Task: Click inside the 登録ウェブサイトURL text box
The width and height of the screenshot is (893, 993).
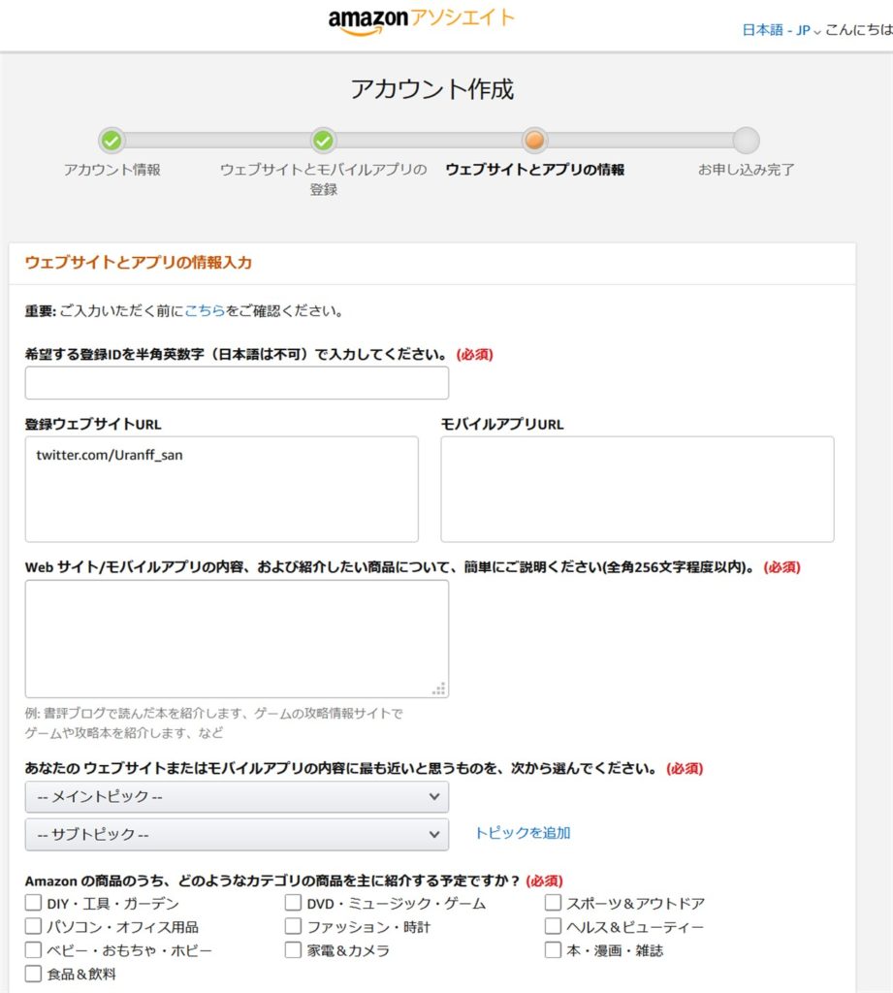Action: pos(222,489)
